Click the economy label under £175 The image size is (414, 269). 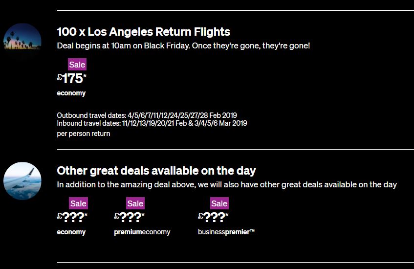click(71, 93)
